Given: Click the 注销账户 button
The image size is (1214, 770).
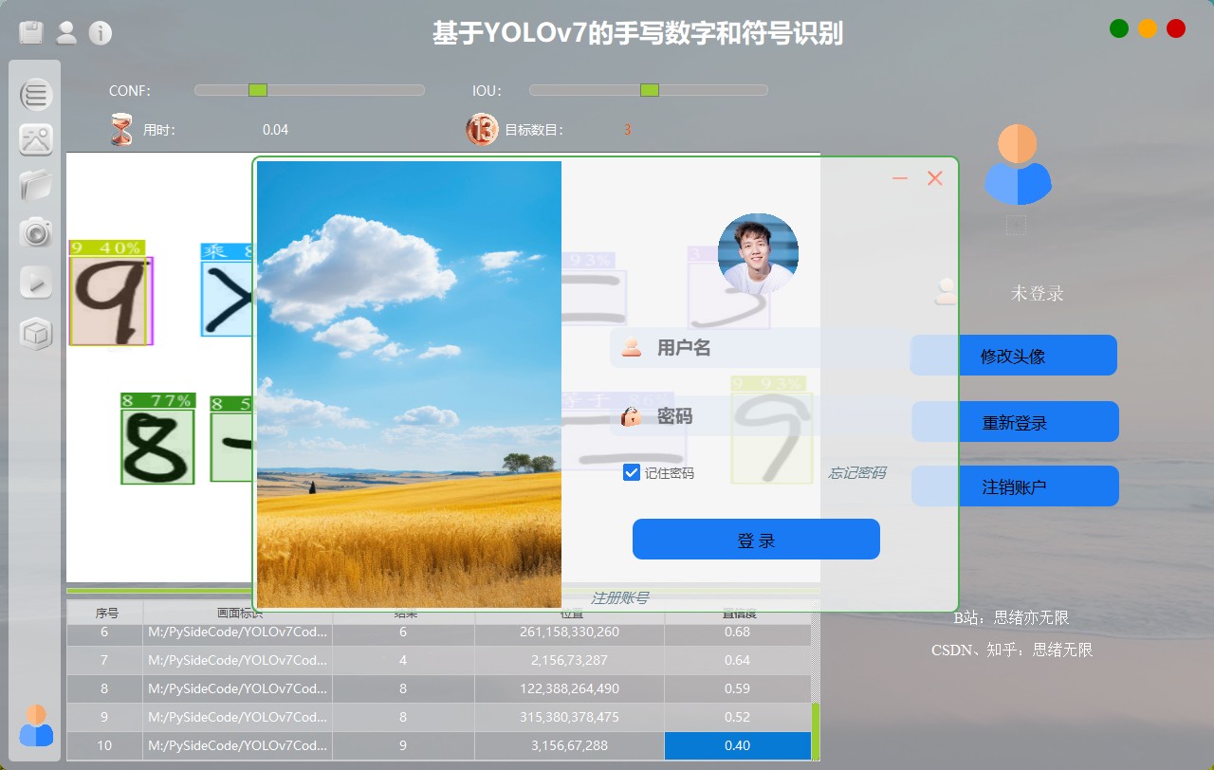Looking at the screenshot, I should click(x=1016, y=486).
